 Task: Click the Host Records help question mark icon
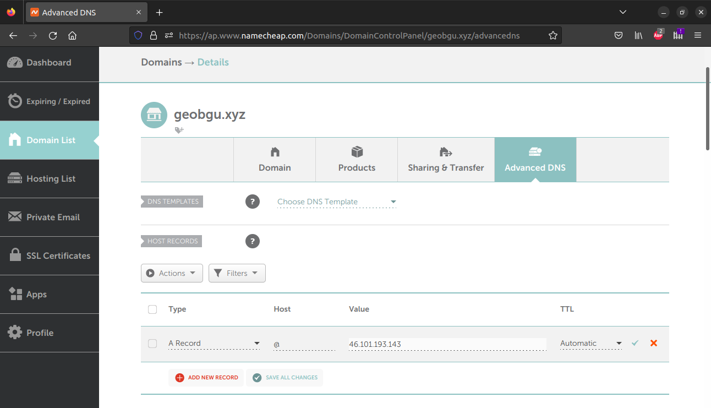(252, 241)
